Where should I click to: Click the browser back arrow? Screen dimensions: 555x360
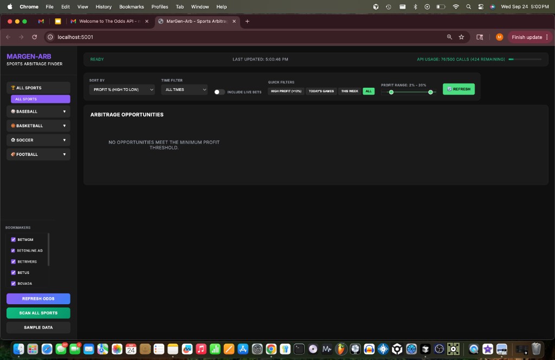click(x=9, y=37)
